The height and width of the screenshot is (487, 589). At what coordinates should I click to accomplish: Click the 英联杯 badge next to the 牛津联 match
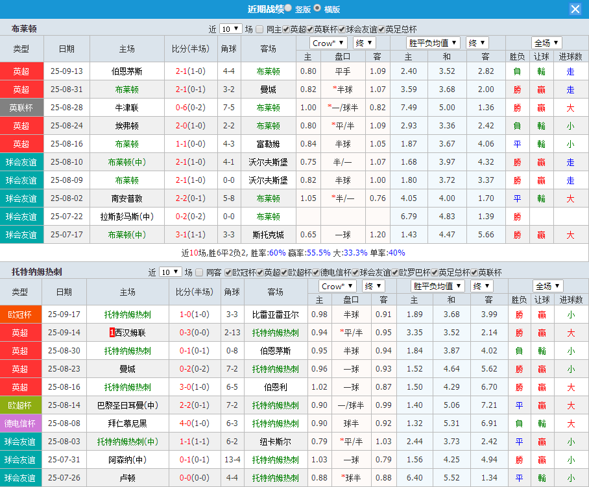point(21,108)
